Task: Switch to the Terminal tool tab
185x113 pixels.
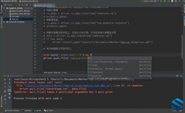Action: click(x=27, y=111)
